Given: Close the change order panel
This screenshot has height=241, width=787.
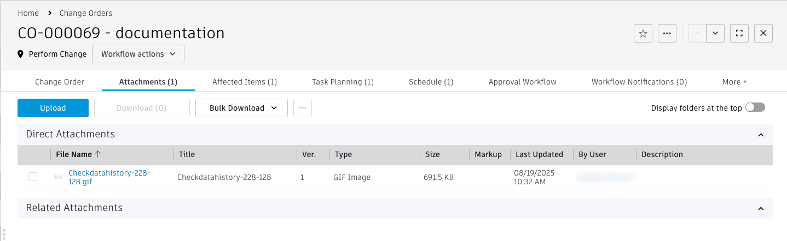Looking at the screenshot, I should [763, 33].
